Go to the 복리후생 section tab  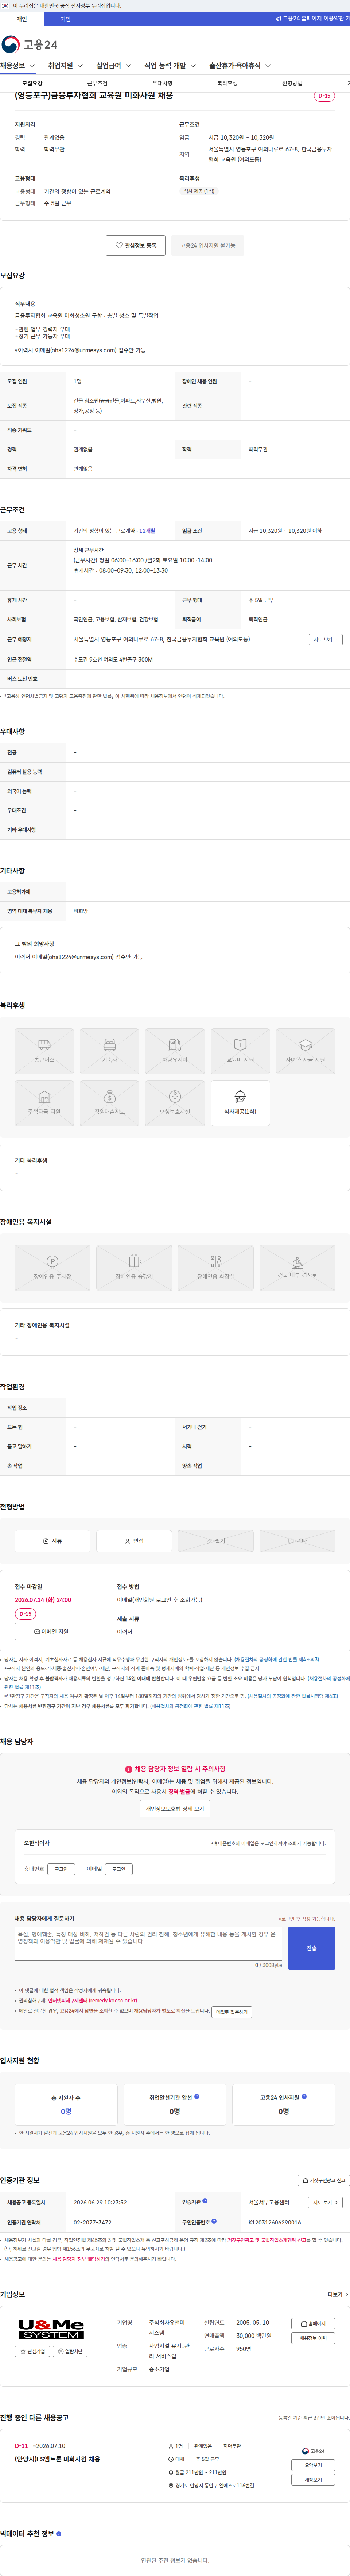(227, 83)
